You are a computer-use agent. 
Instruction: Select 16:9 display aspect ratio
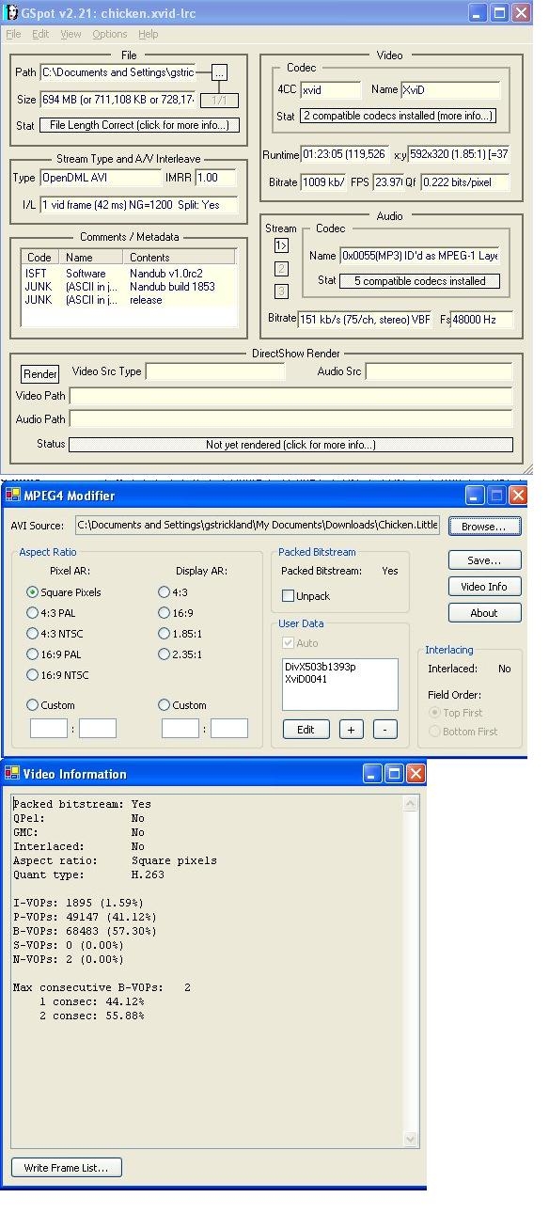[176, 613]
